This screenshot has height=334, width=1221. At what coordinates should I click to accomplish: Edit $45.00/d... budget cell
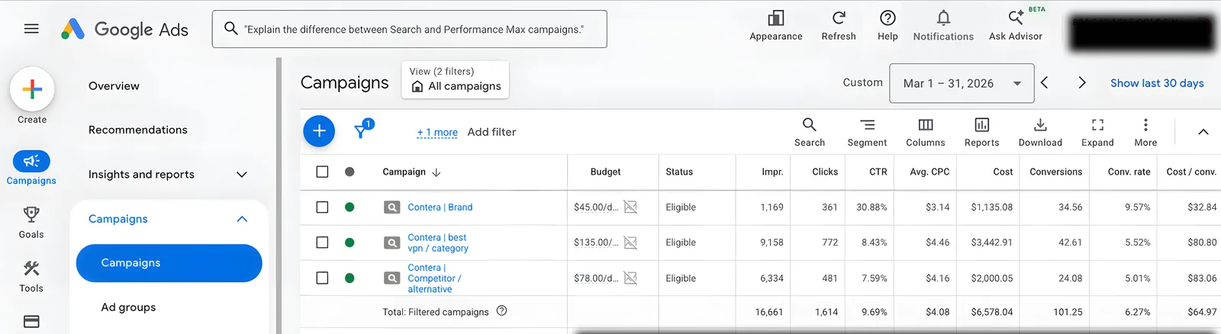click(x=596, y=207)
